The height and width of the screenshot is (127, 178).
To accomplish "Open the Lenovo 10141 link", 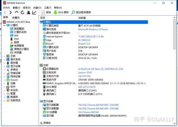I will [x=85, y=73].
